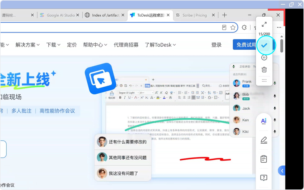Image resolution: width=304 pixels, height=190 pixels.
Task: Collapse the blue side arrow tab
Action: (x=282, y=171)
